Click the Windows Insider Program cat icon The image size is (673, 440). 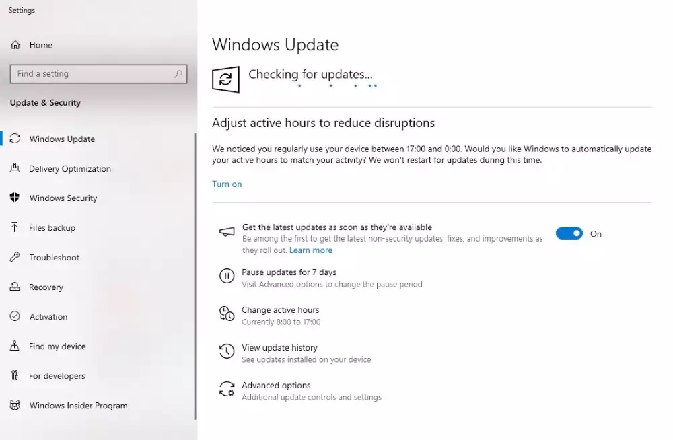[15, 405]
